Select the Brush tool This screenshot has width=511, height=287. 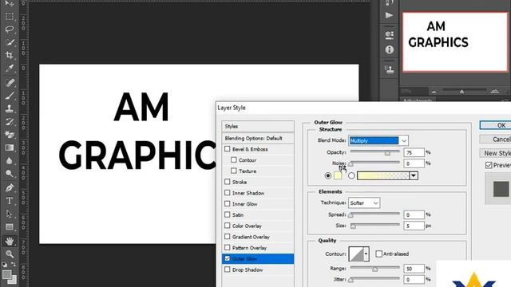point(9,96)
